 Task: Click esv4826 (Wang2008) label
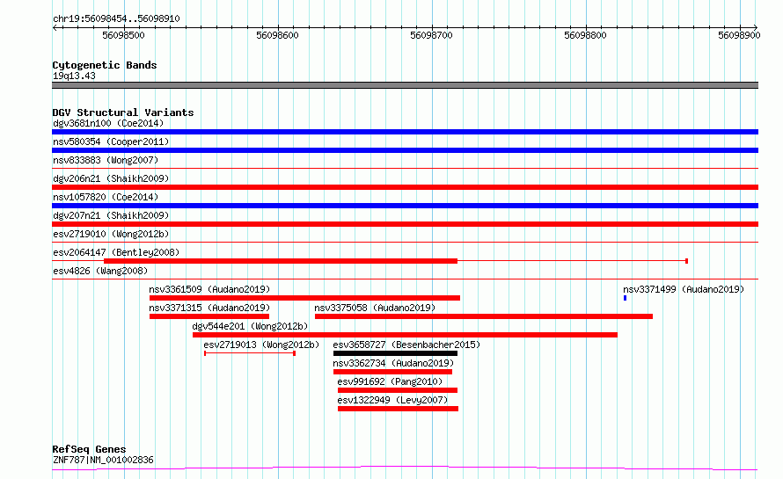[x=100, y=271]
